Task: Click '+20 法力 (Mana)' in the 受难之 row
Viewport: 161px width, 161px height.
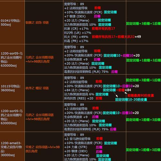Action: [x=77, y=155]
